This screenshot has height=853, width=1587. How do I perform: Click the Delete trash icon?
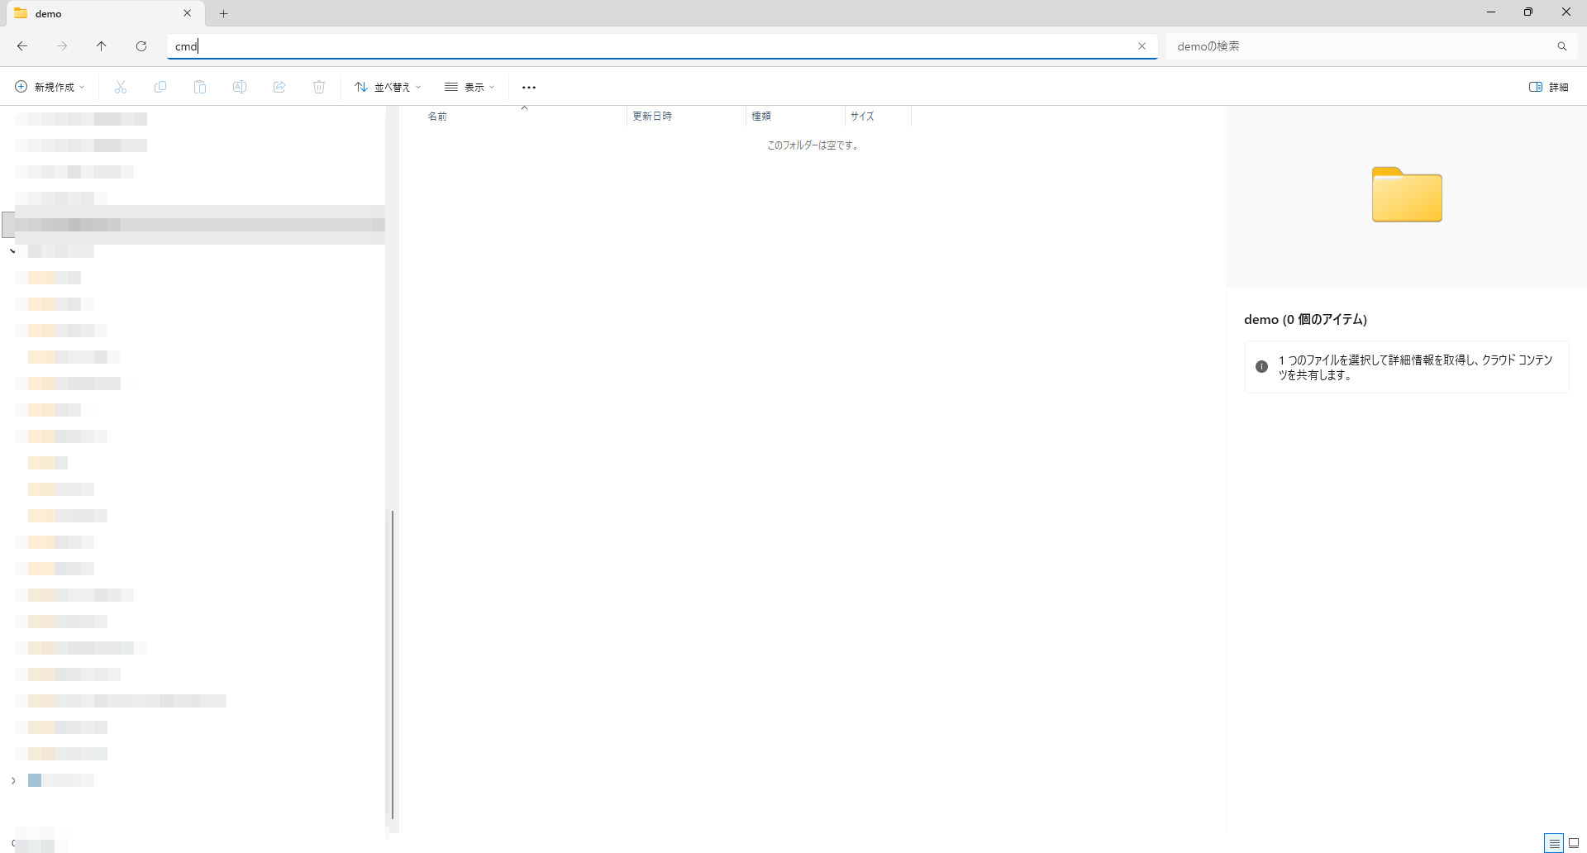pyautogui.click(x=319, y=87)
